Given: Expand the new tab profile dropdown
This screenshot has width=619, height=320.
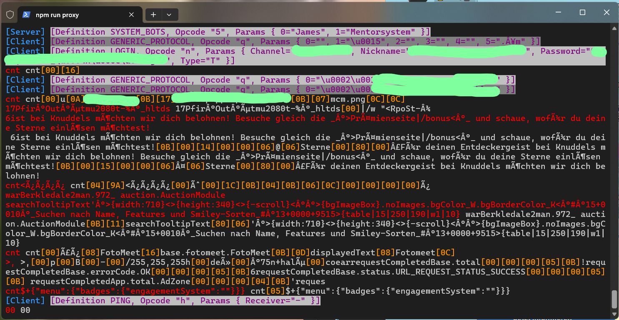Looking at the screenshot, I should 169,15.
